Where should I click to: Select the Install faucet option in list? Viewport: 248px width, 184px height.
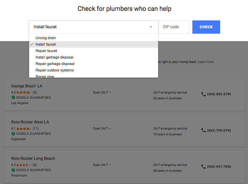point(94,44)
